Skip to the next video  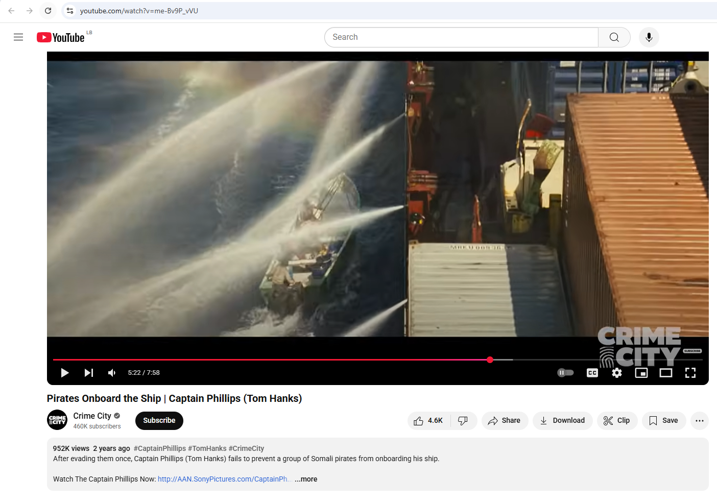coord(89,373)
